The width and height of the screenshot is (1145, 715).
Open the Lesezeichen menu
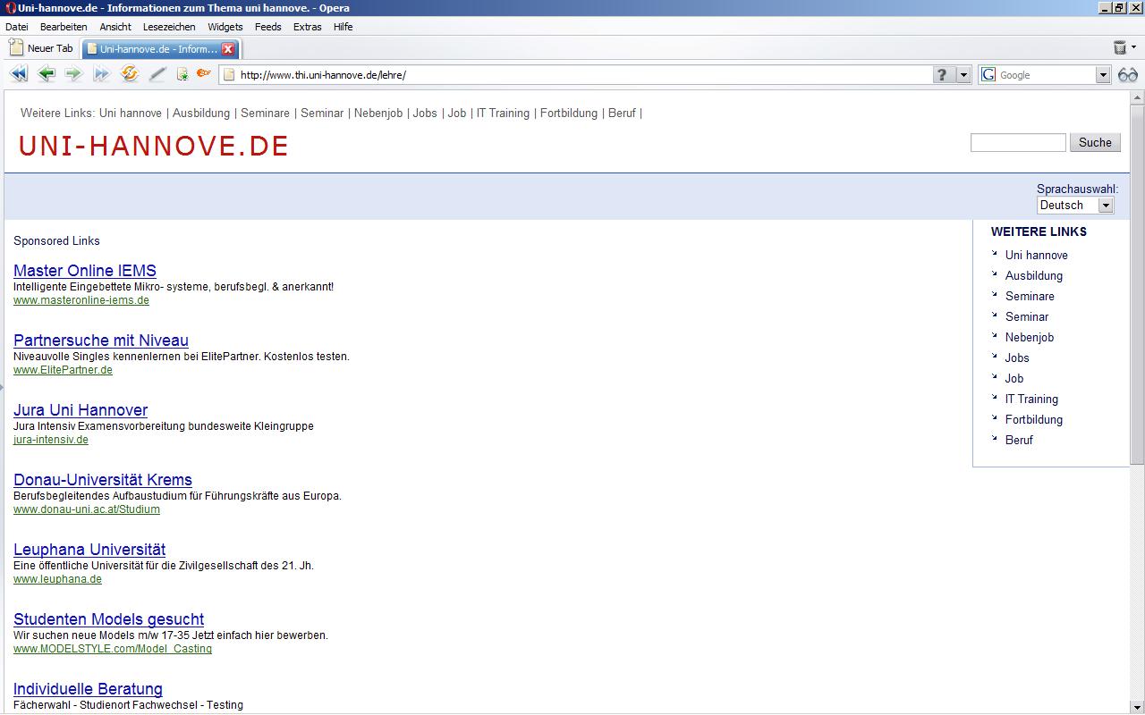pos(169,27)
